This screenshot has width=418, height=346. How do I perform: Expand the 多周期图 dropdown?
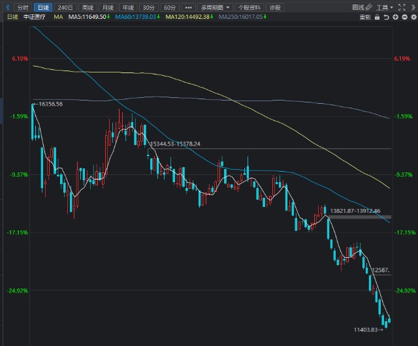(215, 8)
